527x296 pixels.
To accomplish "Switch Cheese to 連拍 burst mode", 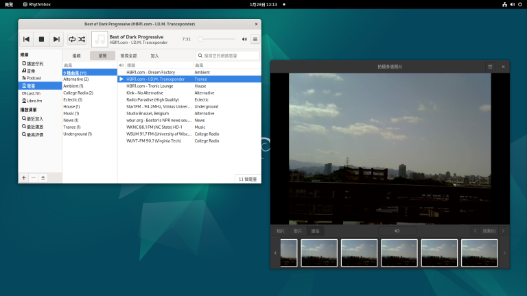I will click(315, 231).
